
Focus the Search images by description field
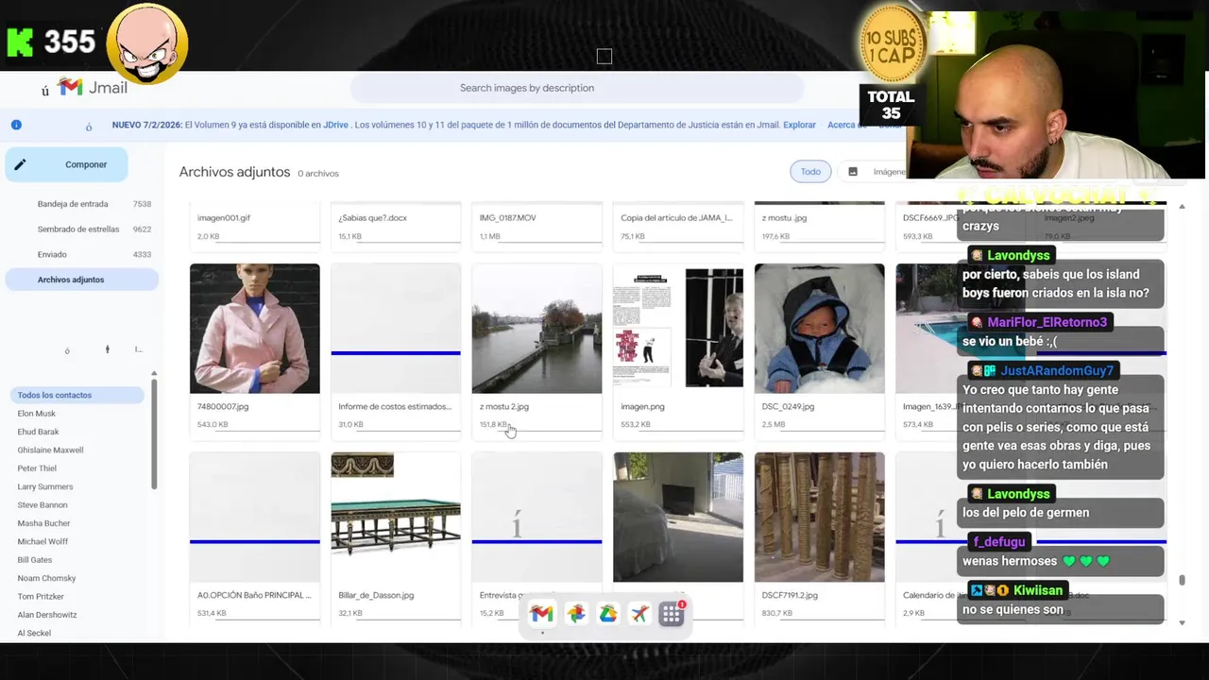pos(576,88)
